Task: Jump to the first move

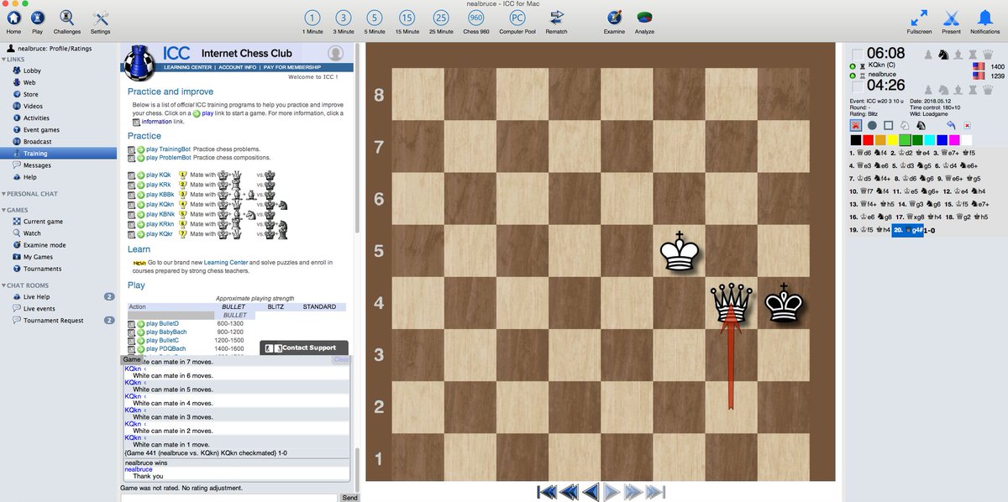Action: [547, 492]
